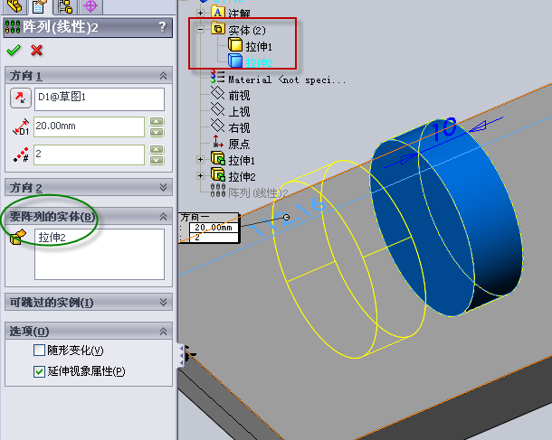Screen dimensions: 552x440
Task: Expand the 方向 2 section
Action: 164,187
